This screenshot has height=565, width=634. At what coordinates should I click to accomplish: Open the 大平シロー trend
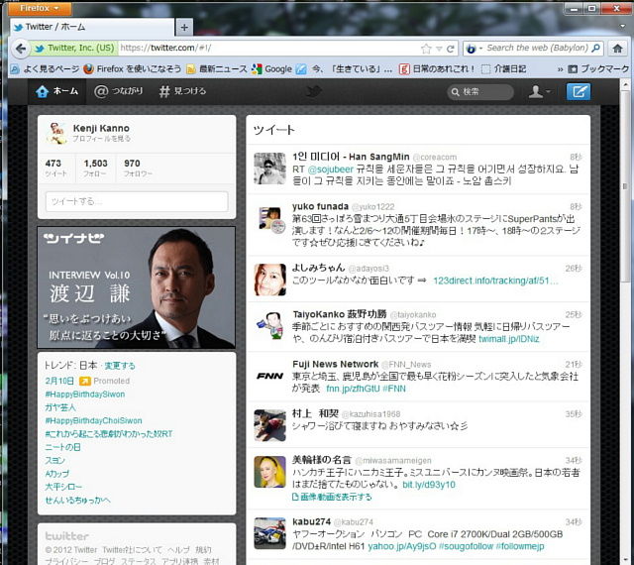pos(63,487)
